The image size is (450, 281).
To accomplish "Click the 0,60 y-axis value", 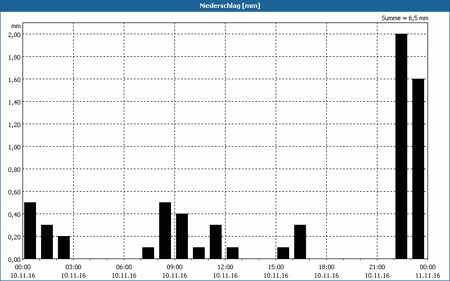I will tap(15, 192).
